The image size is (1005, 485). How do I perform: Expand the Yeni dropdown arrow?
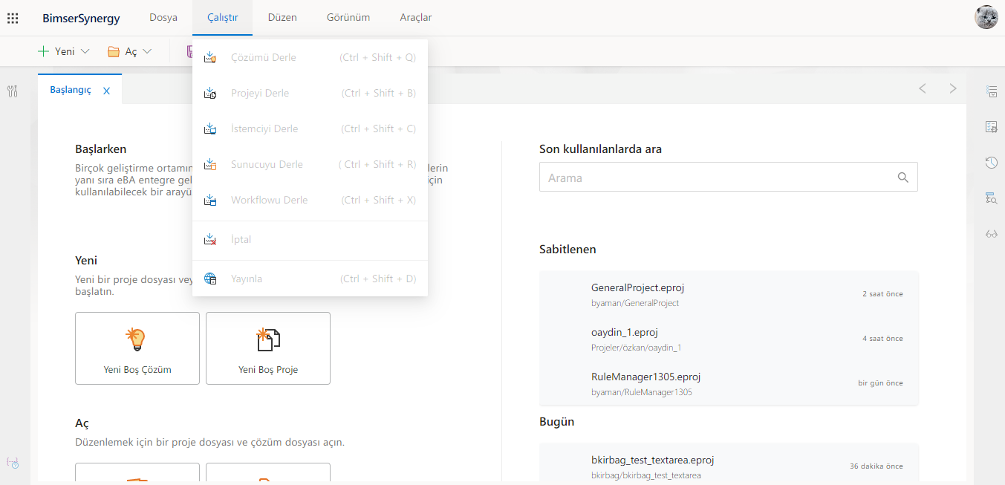85,52
